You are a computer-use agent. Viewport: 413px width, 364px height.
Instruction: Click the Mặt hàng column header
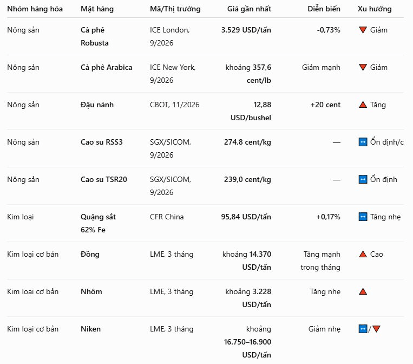coord(97,9)
